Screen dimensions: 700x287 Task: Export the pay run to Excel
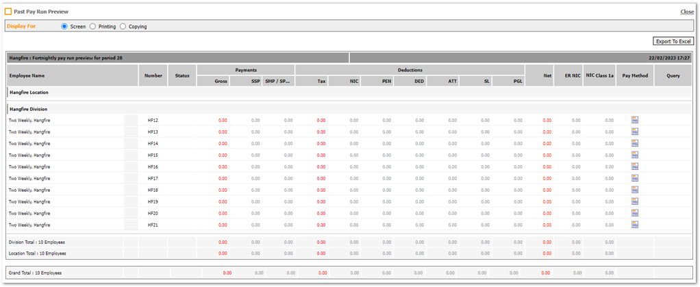point(673,42)
